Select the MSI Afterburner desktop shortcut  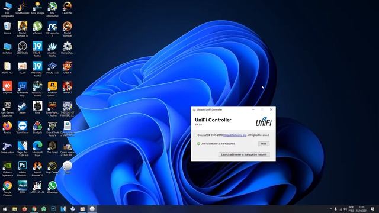[x=52, y=9]
